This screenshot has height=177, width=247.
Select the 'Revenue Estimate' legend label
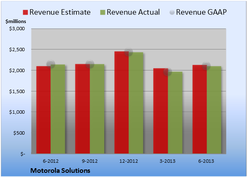point(60,12)
